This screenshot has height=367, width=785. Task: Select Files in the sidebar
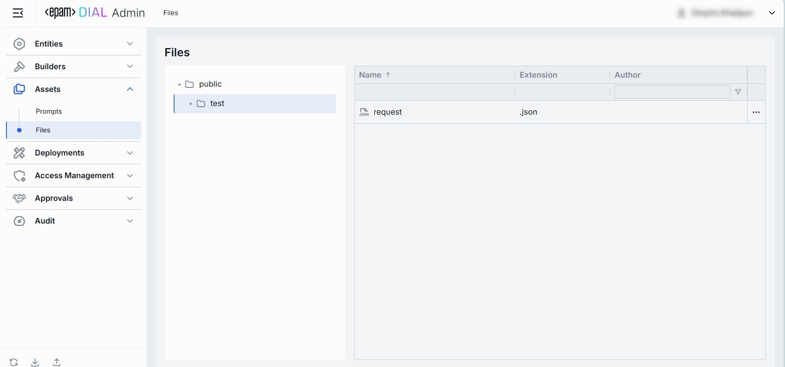coord(43,130)
